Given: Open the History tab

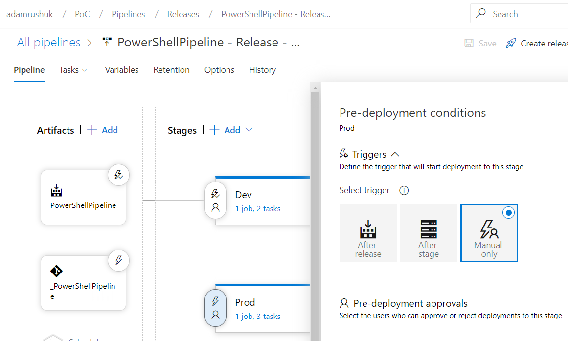Looking at the screenshot, I should [x=262, y=70].
